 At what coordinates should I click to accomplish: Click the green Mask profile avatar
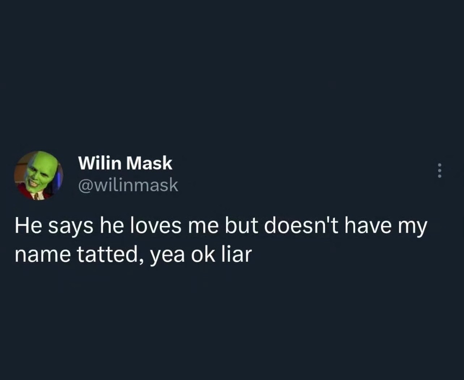[x=38, y=176]
